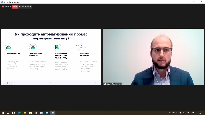Click the Zoom logo in the title bar

2,2
